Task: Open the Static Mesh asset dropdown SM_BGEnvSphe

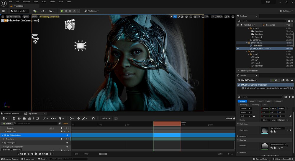Action: tap(278, 128)
